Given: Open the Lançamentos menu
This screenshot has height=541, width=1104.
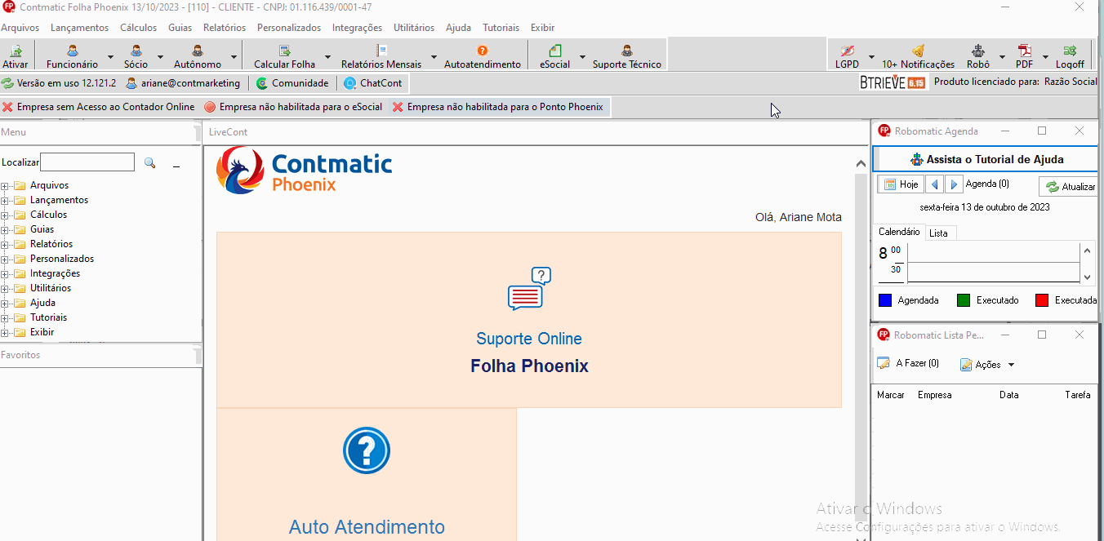Looking at the screenshot, I should coord(79,27).
